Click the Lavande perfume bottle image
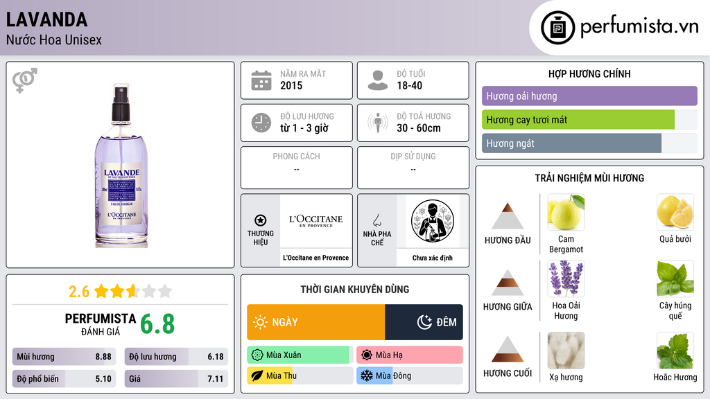The width and height of the screenshot is (710, 399). [x=121, y=165]
